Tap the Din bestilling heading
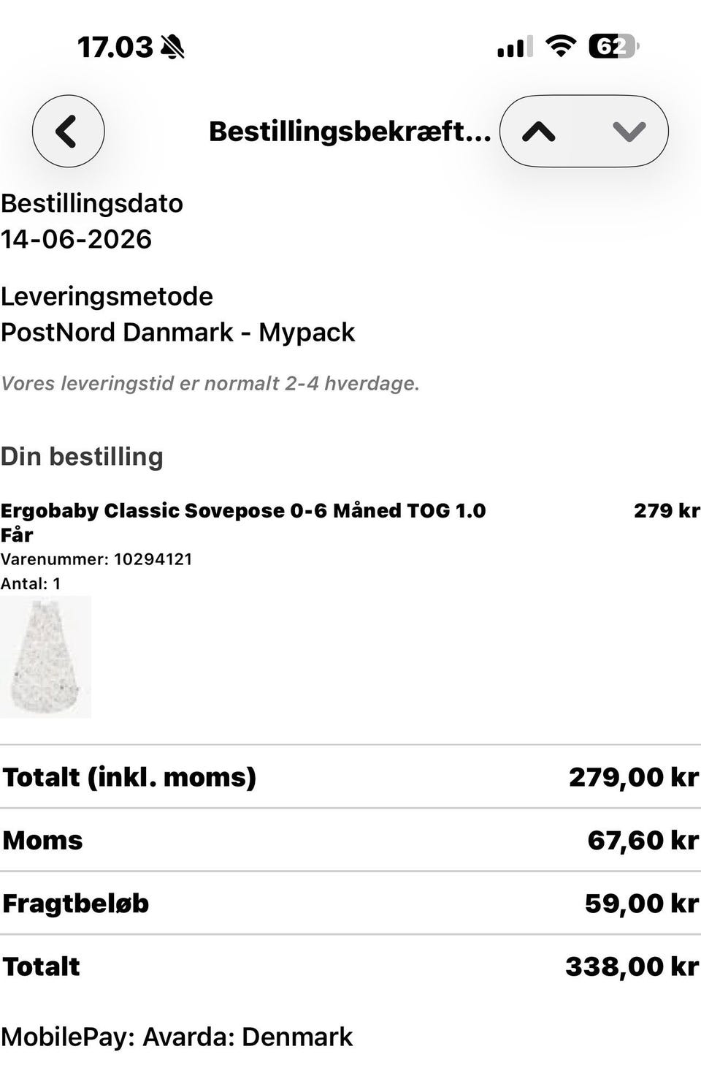This screenshot has height=1079, width=701. (82, 456)
